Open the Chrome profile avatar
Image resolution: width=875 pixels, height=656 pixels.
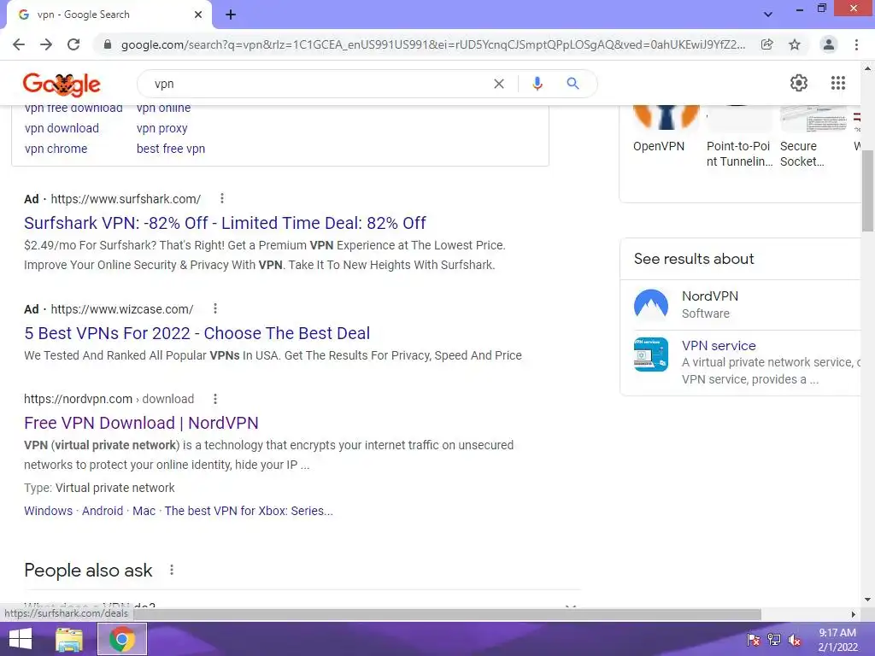[829, 44]
